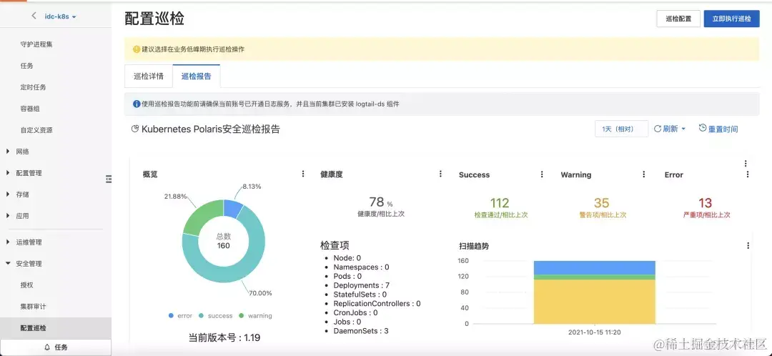Open the 健康度 panel three-dot menu

[x=440, y=174]
